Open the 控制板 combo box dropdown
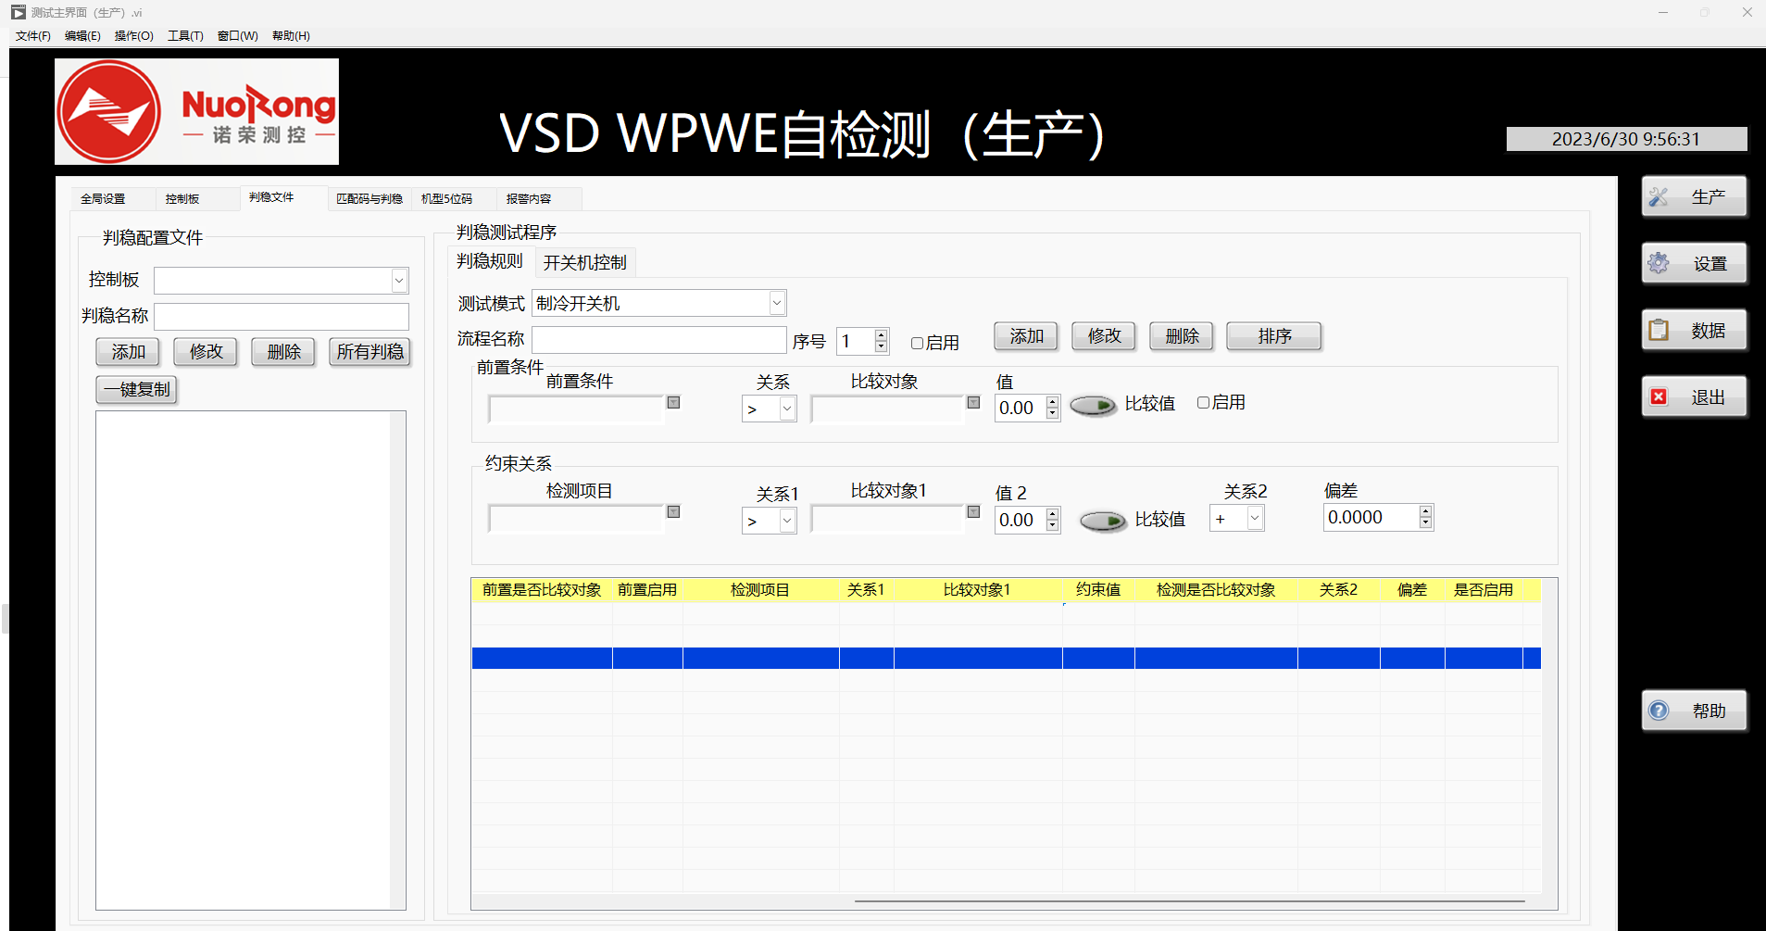1766x931 pixels. pos(398,280)
